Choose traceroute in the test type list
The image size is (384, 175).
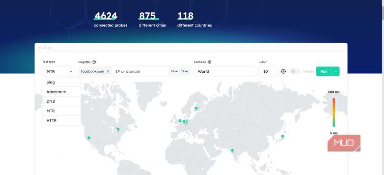[x=61, y=92]
